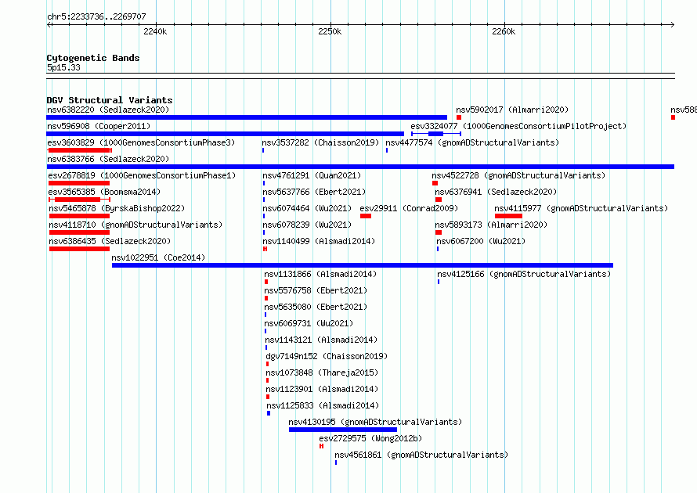This screenshot has width=697, height=493.
Task: Click the nsv4761291 (Quan2021) label
Action: pos(312,175)
